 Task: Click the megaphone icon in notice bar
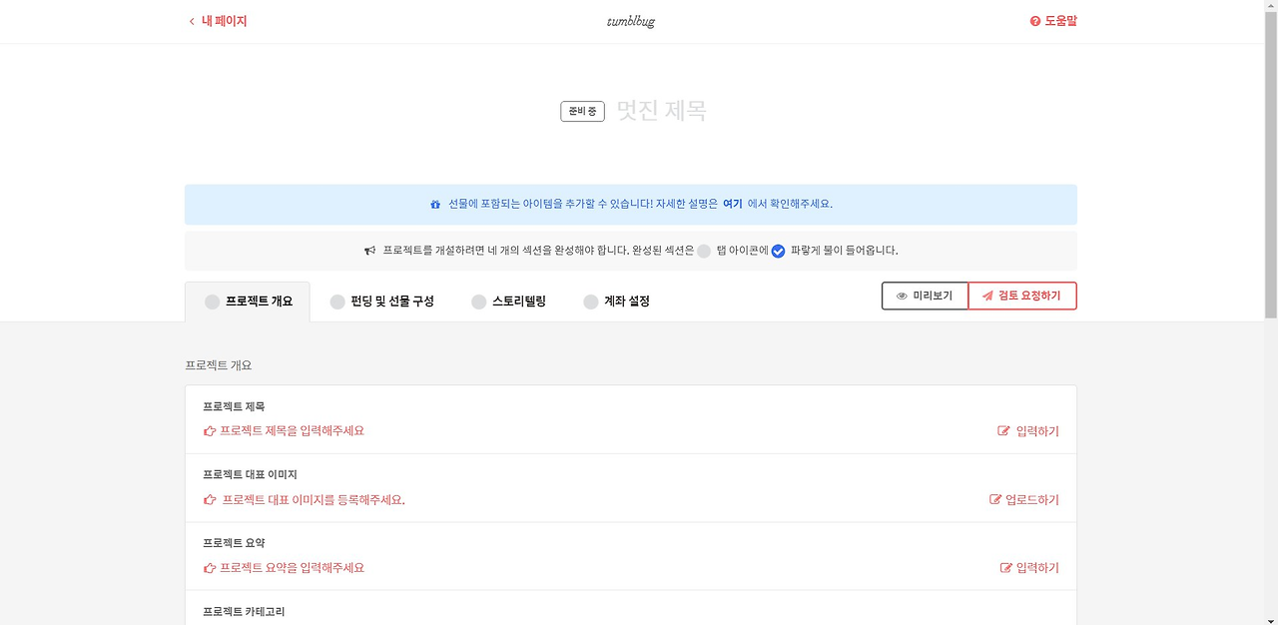(369, 251)
